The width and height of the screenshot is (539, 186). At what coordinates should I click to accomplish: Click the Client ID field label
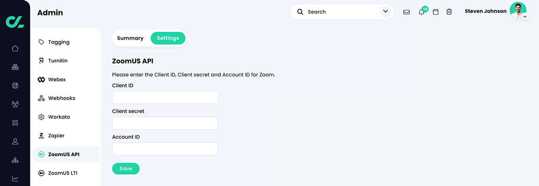123,85
